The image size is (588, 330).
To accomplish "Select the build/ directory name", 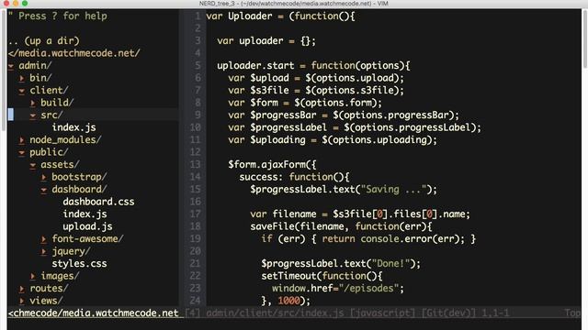I will (57, 103).
